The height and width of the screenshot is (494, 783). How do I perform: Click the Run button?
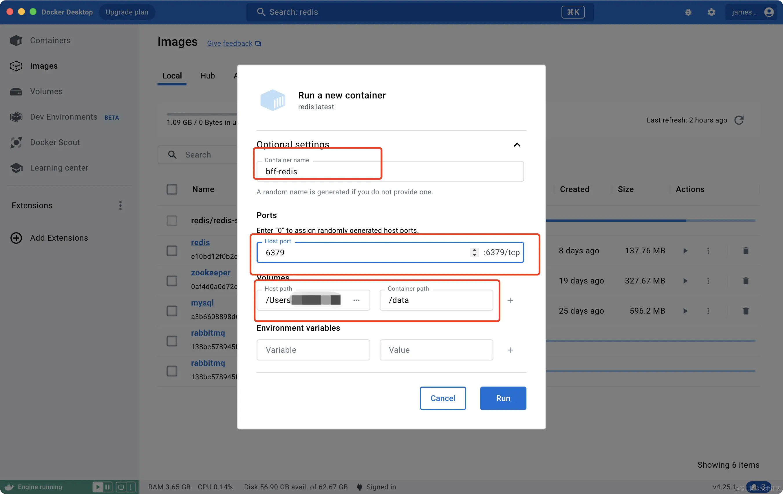click(x=503, y=398)
